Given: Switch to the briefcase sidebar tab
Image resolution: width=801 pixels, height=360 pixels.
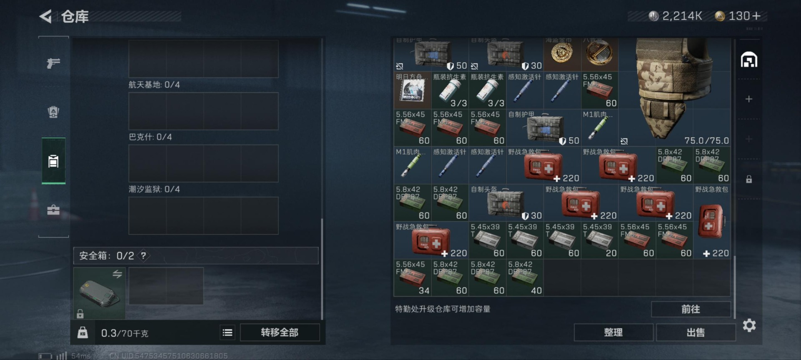Looking at the screenshot, I should point(53,210).
